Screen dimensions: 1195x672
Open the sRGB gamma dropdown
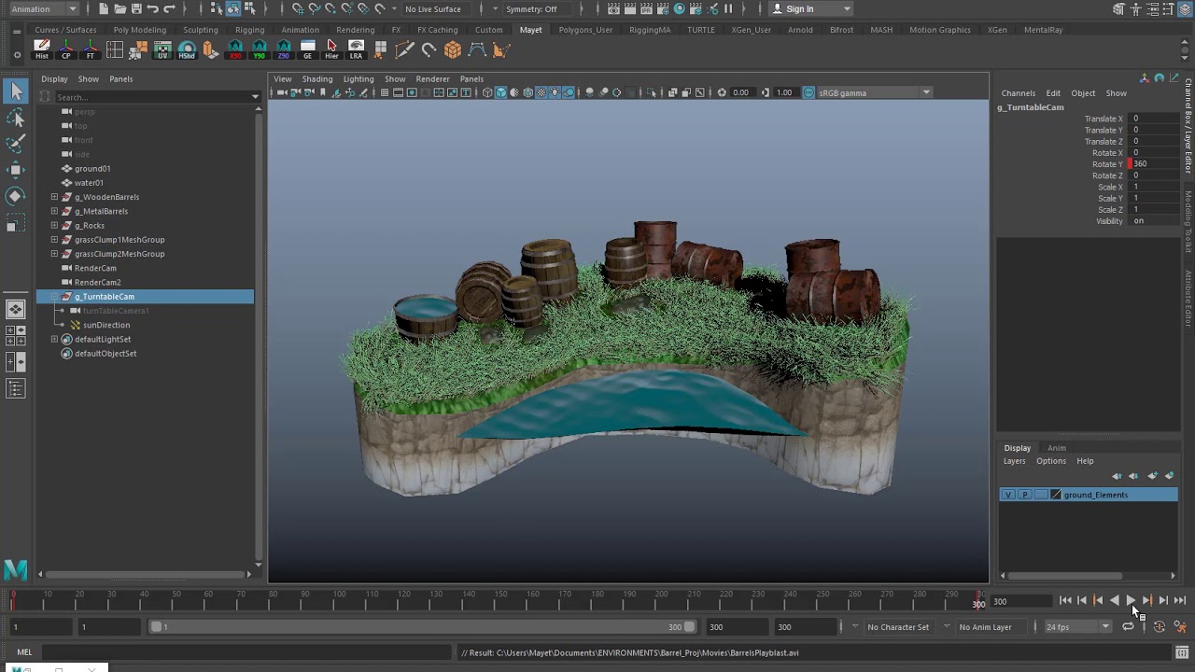pyautogui.click(x=874, y=92)
